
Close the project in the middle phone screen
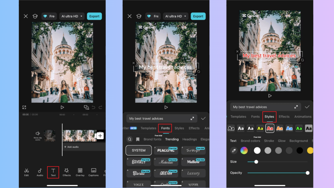130,16
